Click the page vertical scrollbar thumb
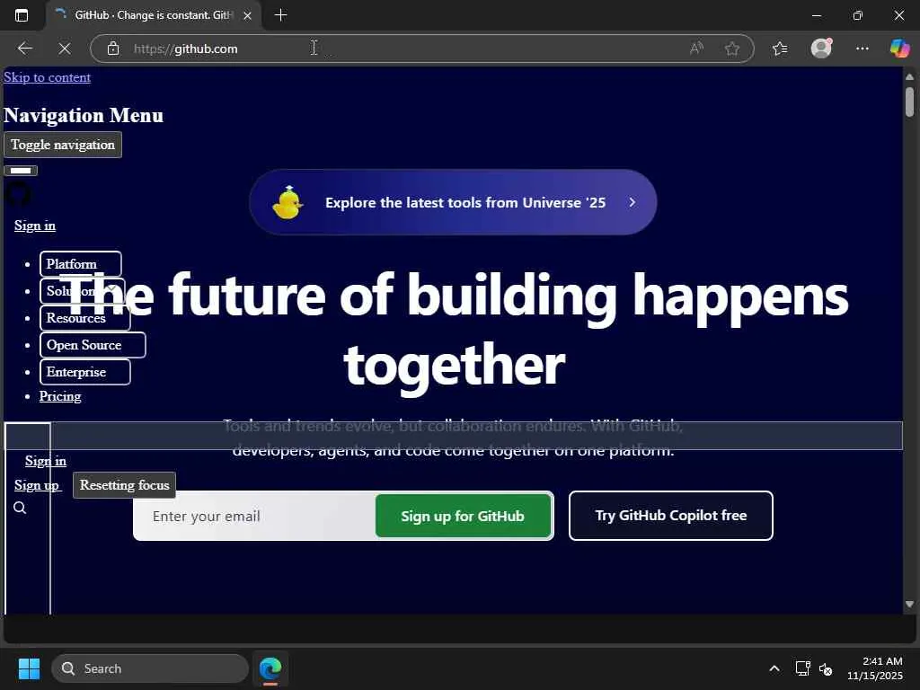Viewport: 920px width, 690px height. [909, 102]
